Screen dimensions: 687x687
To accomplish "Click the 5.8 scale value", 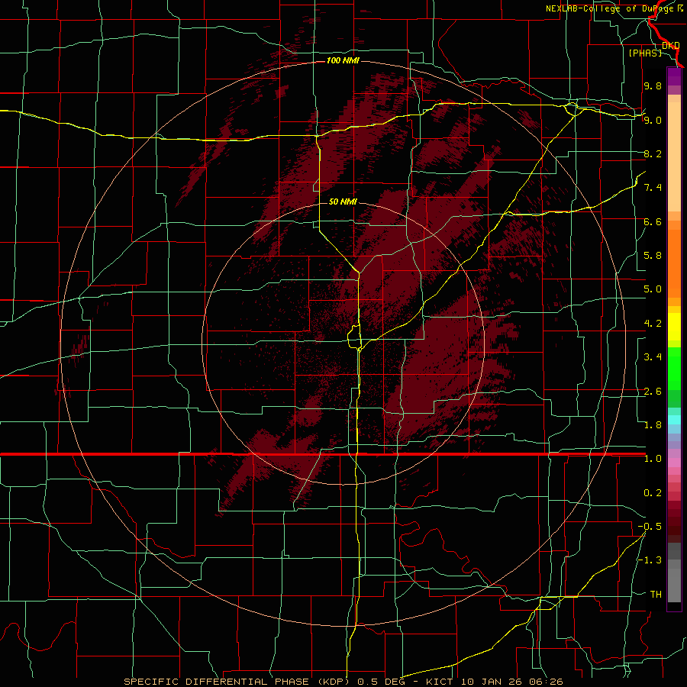I will coord(653,256).
